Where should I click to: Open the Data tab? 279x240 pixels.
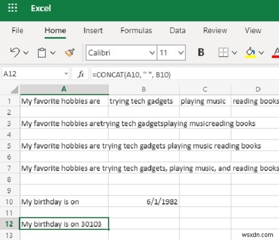178,31
